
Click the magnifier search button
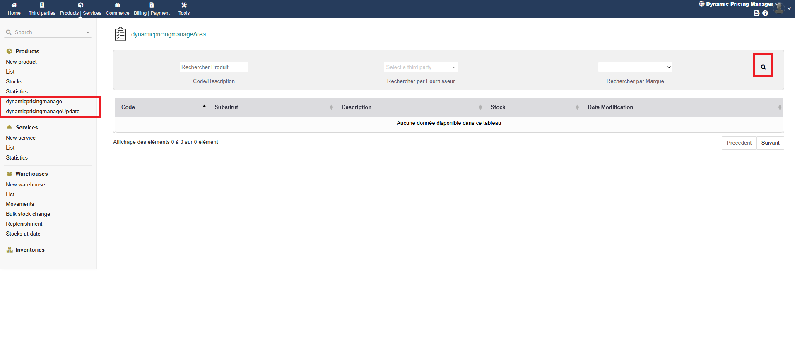(763, 67)
